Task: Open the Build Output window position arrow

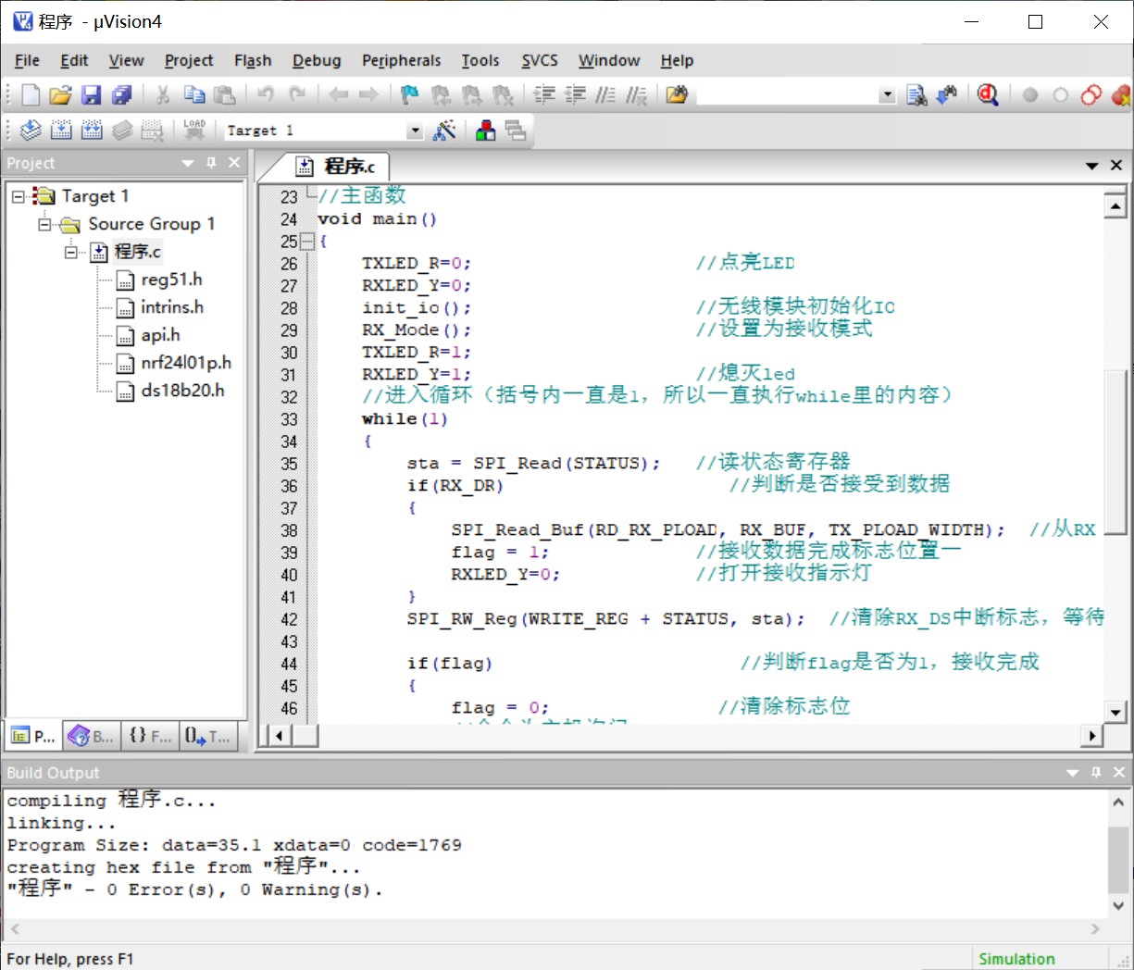Action: tap(1073, 772)
